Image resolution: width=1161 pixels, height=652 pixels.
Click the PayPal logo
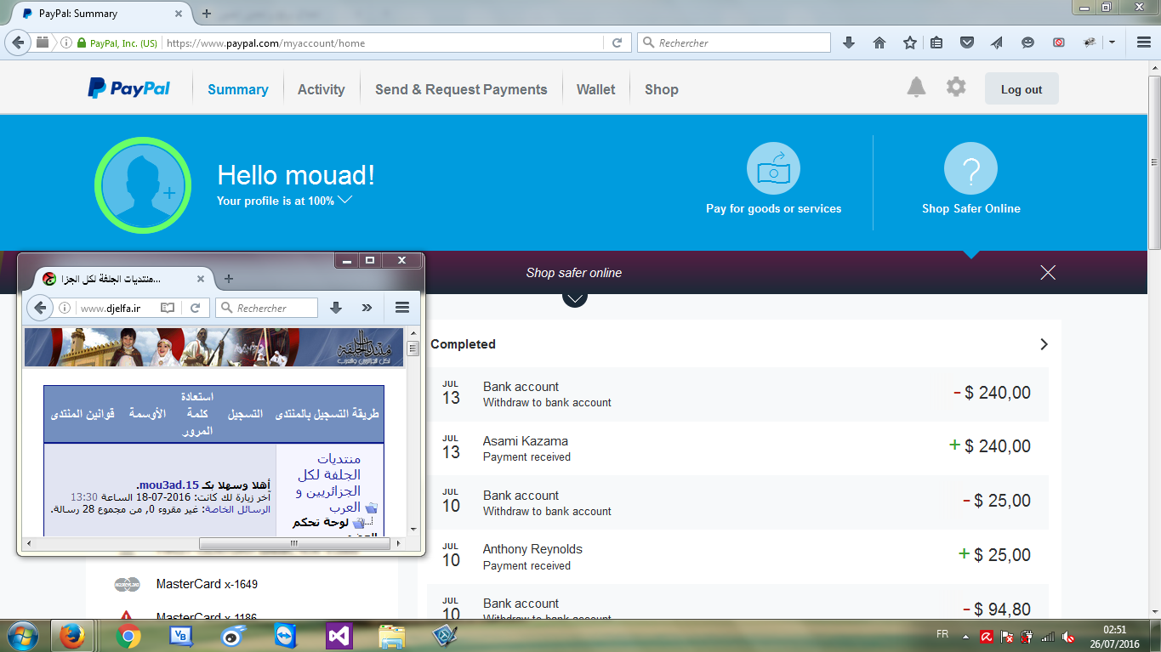129,88
